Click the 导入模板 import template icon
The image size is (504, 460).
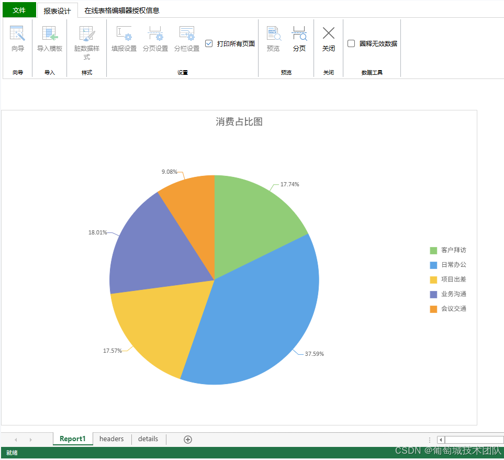point(50,33)
